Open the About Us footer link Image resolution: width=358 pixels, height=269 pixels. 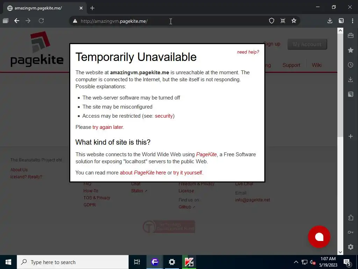tap(19, 170)
